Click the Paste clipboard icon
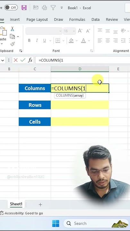The image size is (130, 231). [3, 31]
